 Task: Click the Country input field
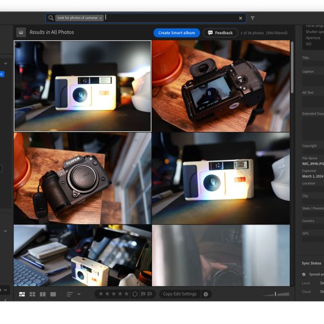313,227
